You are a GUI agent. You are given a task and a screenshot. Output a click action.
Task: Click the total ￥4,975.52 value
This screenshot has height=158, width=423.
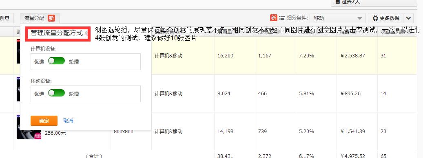tap(352, 156)
